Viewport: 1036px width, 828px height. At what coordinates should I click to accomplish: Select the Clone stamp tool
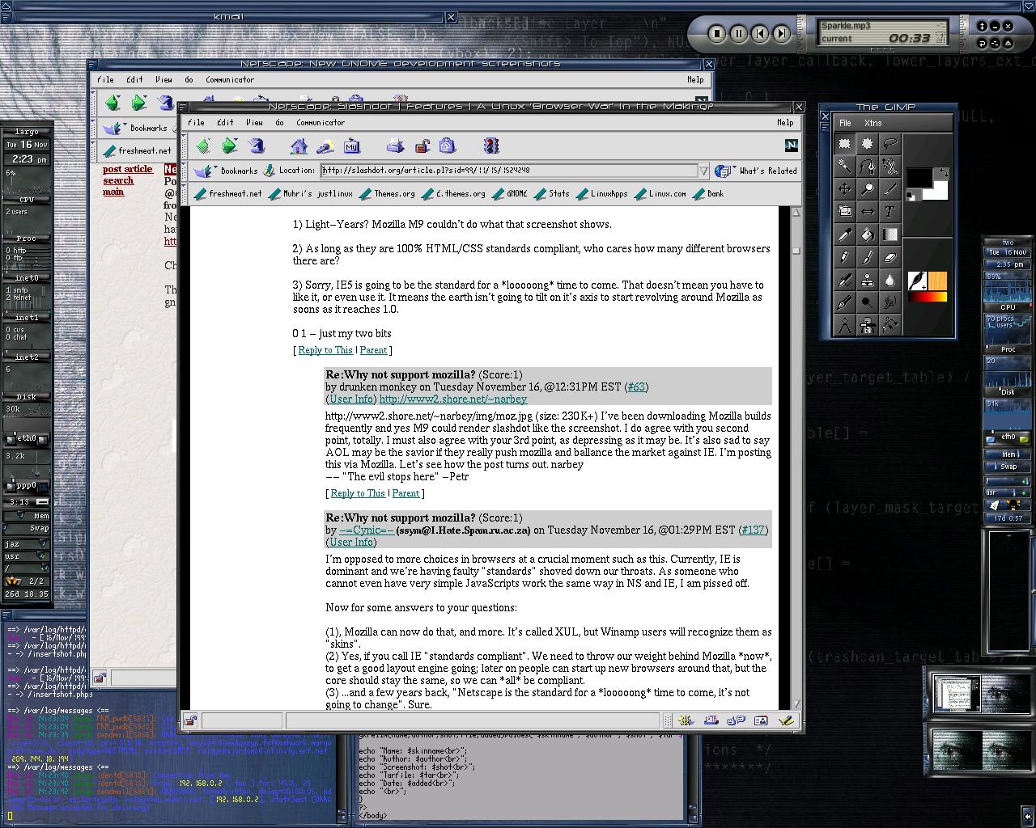pos(867,280)
